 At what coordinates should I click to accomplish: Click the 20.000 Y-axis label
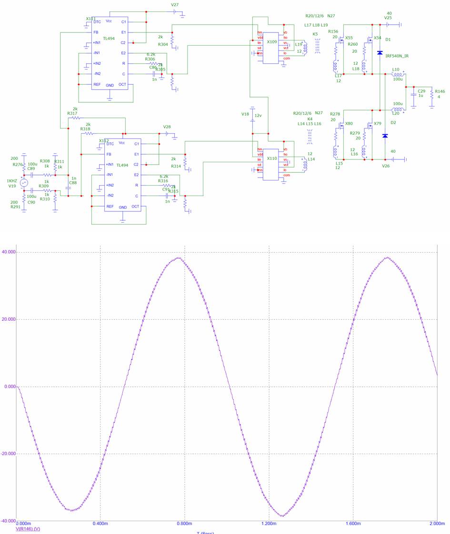(x=9, y=319)
